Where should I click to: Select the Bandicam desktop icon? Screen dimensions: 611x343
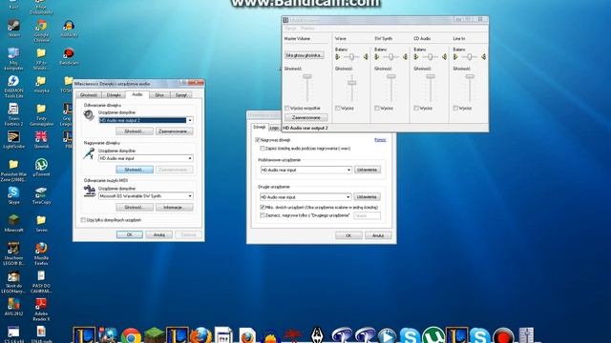coord(69,56)
